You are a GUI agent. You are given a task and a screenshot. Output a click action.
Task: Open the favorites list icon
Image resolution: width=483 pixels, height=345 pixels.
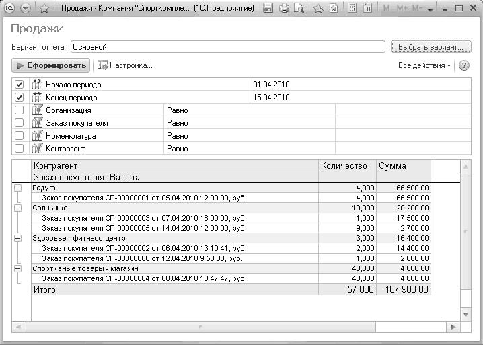click(334, 8)
